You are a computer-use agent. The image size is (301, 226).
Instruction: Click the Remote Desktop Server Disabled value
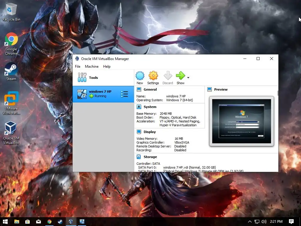tap(180, 146)
